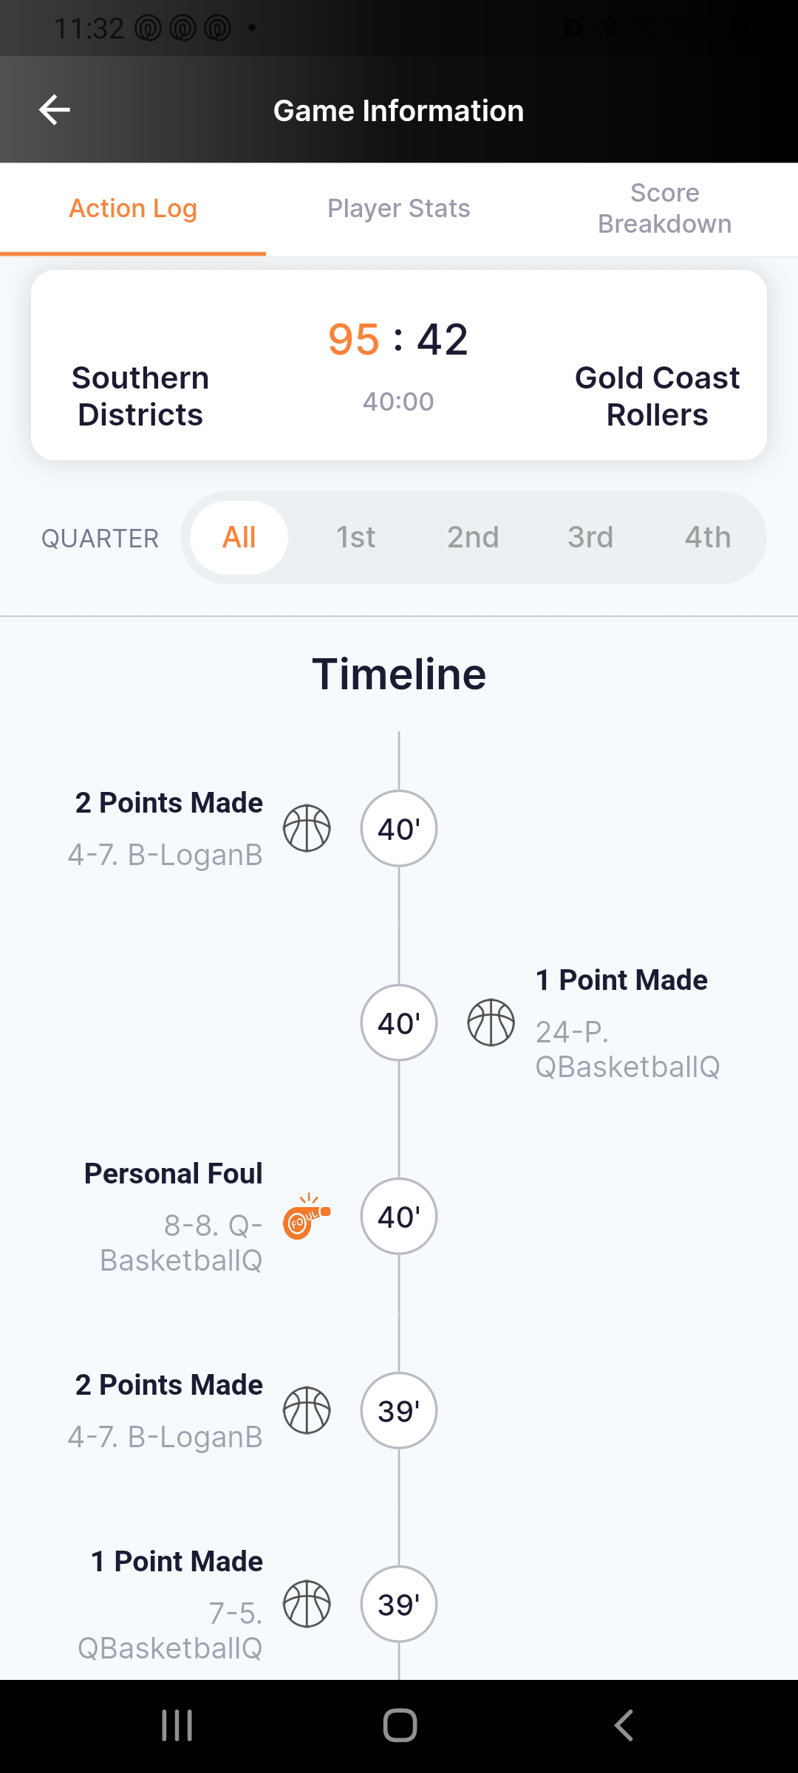Tap the orange foul whistle icon

point(307,1216)
